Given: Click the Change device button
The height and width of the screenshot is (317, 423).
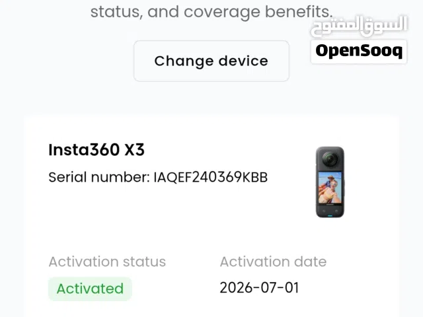Looking at the screenshot, I should pyautogui.click(x=211, y=61).
